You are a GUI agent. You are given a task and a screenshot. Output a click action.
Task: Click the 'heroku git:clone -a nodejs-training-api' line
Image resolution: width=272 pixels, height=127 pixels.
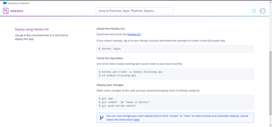tap(131, 72)
